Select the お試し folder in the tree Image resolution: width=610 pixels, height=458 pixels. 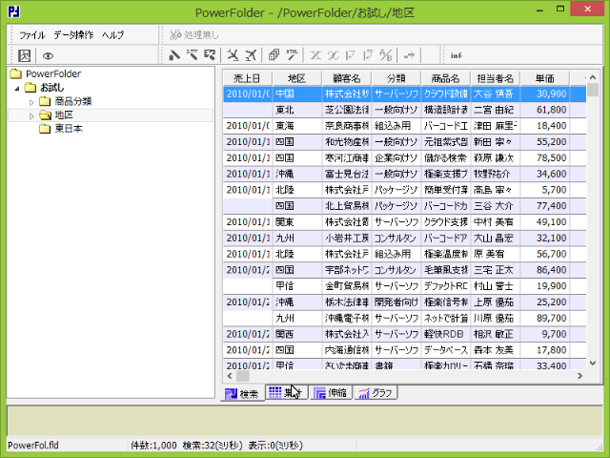coord(45,88)
